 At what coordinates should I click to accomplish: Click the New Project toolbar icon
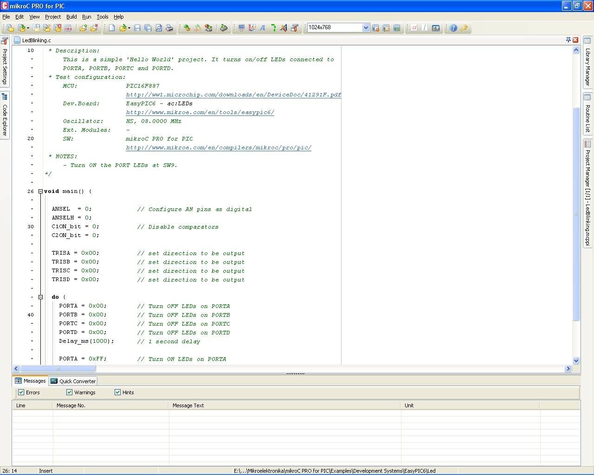[10, 28]
